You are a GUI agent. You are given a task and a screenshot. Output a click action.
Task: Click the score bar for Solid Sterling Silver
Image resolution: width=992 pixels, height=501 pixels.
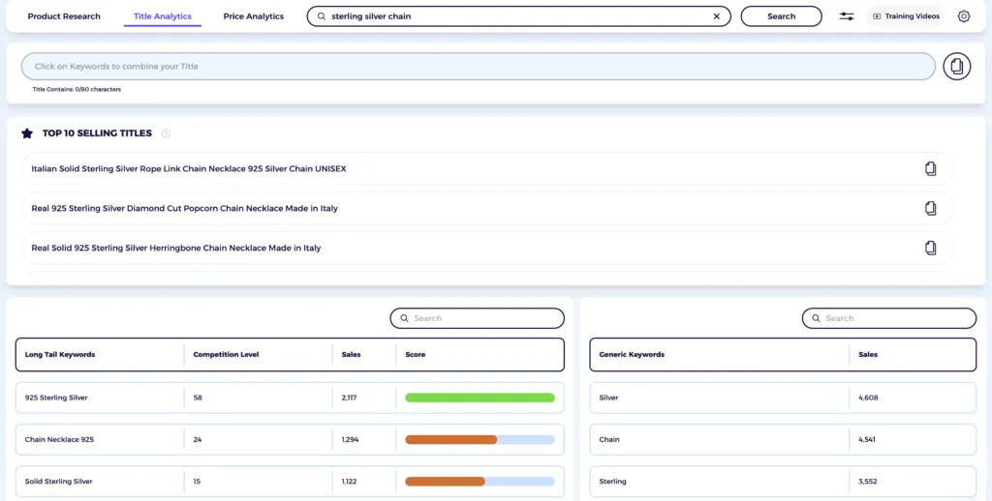pyautogui.click(x=480, y=482)
